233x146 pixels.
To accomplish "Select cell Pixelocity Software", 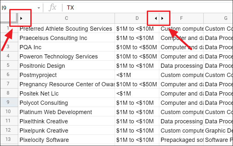I will [66, 140].
